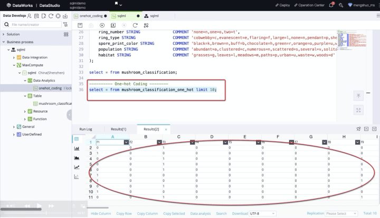
Task: Collapse the Business process section
Action: pyautogui.click(x=4, y=42)
